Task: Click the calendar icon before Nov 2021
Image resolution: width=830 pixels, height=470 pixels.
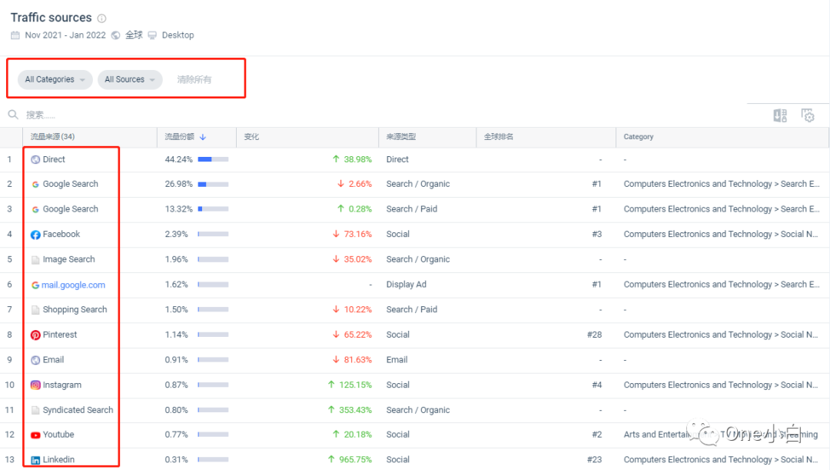Action: 15,35
